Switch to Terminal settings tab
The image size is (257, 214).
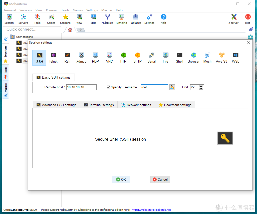99,105
